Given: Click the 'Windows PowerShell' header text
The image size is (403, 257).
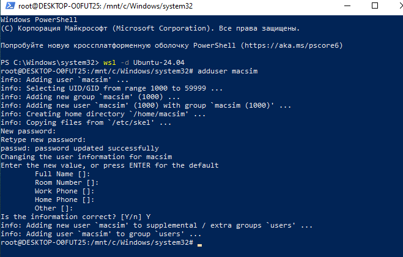Looking at the screenshot, I should click(37, 20).
